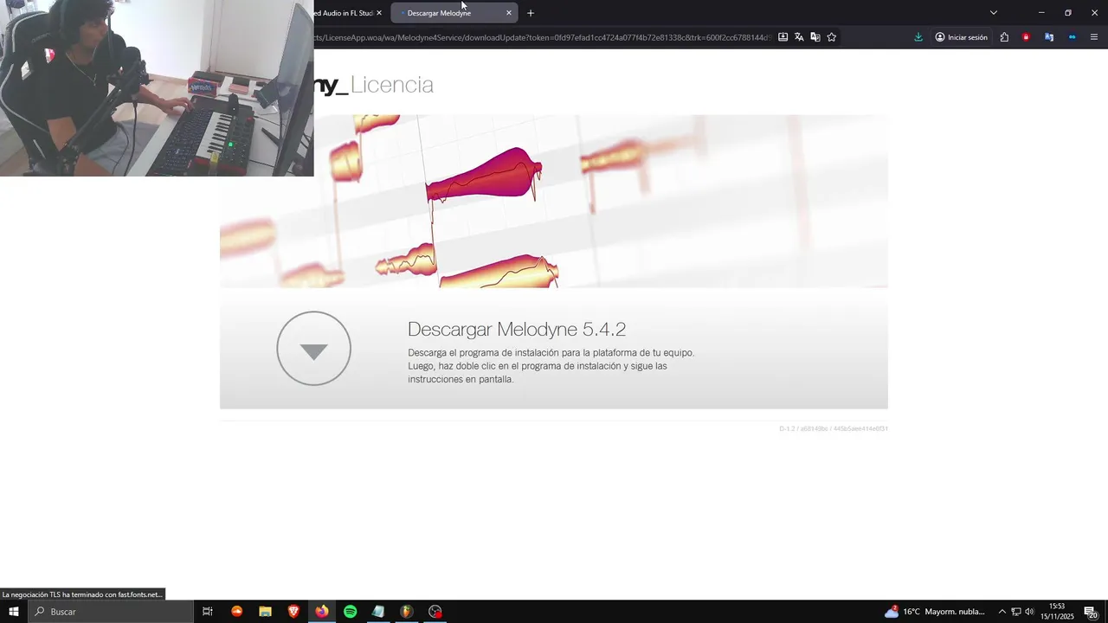Open Task View on the taskbar

[208, 612]
